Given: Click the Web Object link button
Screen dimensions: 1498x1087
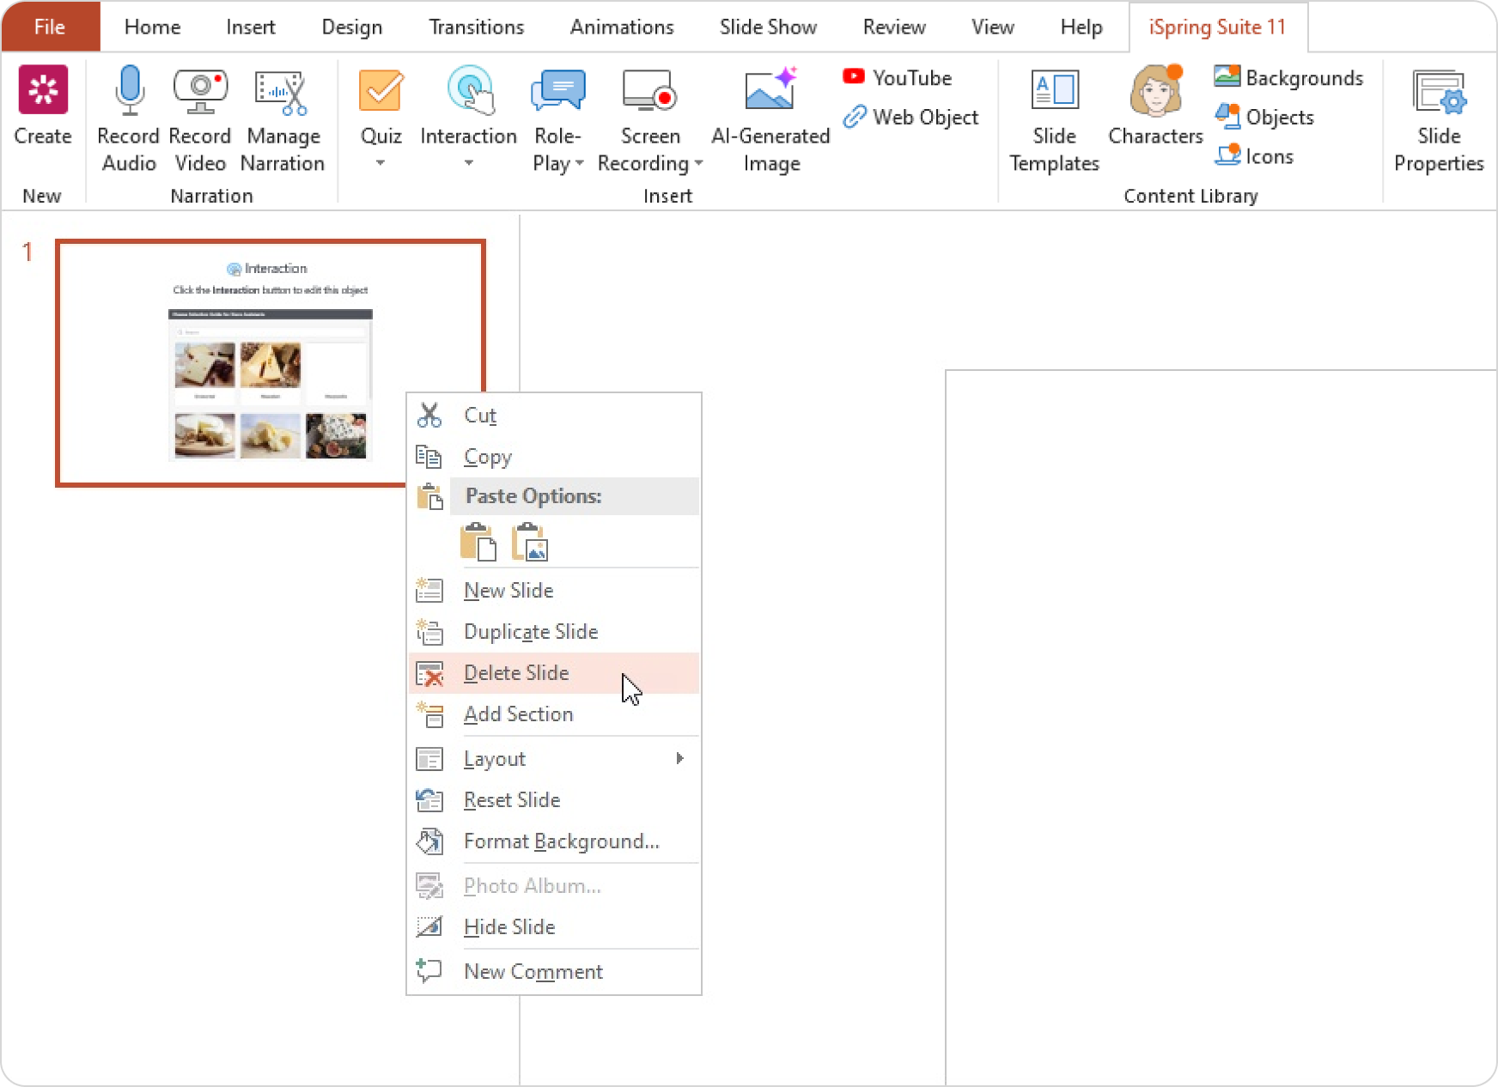Looking at the screenshot, I should [x=911, y=118].
